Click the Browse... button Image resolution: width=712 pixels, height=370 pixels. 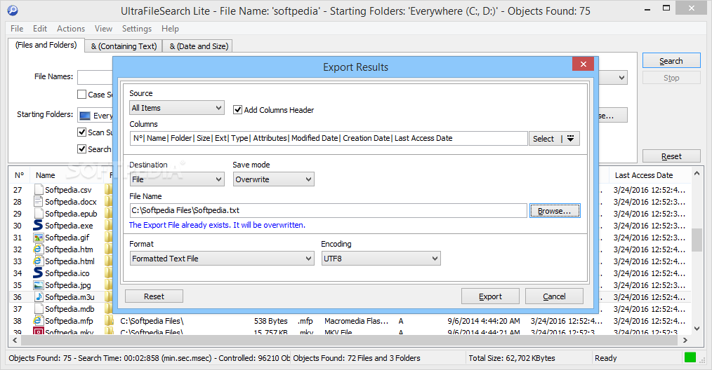[x=555, y=211]
